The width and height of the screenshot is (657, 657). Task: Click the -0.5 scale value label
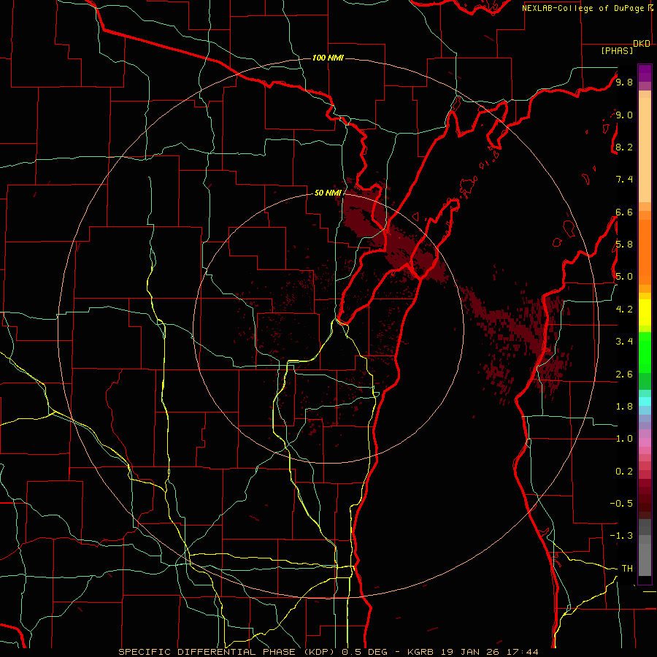click(621, 504)
